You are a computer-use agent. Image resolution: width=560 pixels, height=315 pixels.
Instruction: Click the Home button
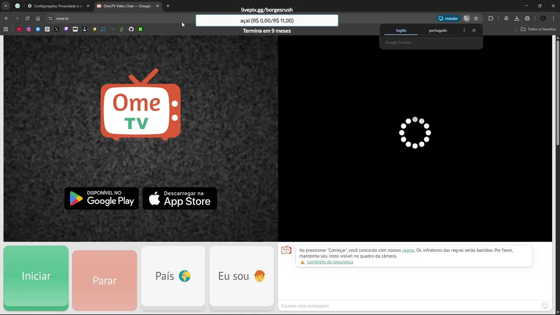(38, 18)
